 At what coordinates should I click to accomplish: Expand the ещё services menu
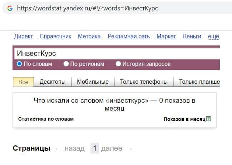click(x=213, y=37)
